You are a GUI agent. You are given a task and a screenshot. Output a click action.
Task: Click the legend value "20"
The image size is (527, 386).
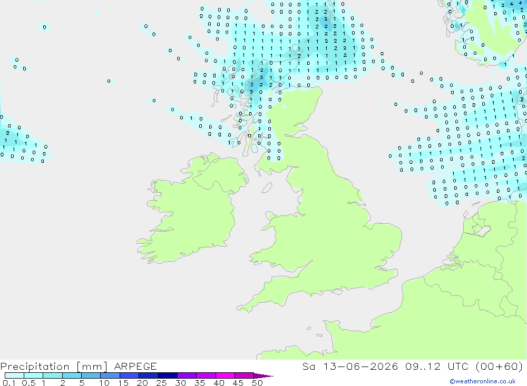point(142,383)
